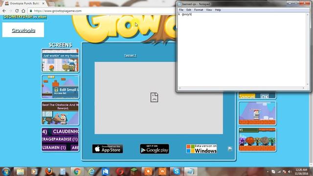313x176 pixels.
Task: Open right-side trees screenshot thumbnail
Action: [257, 140]
